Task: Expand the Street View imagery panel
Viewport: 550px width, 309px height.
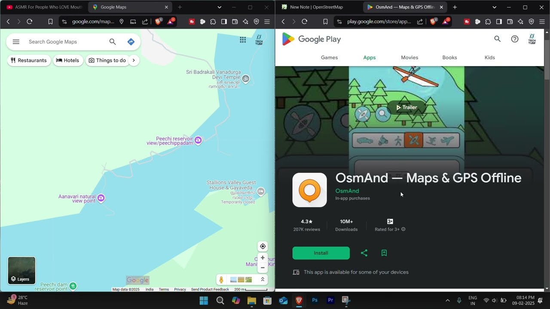Action: point(263,279)
